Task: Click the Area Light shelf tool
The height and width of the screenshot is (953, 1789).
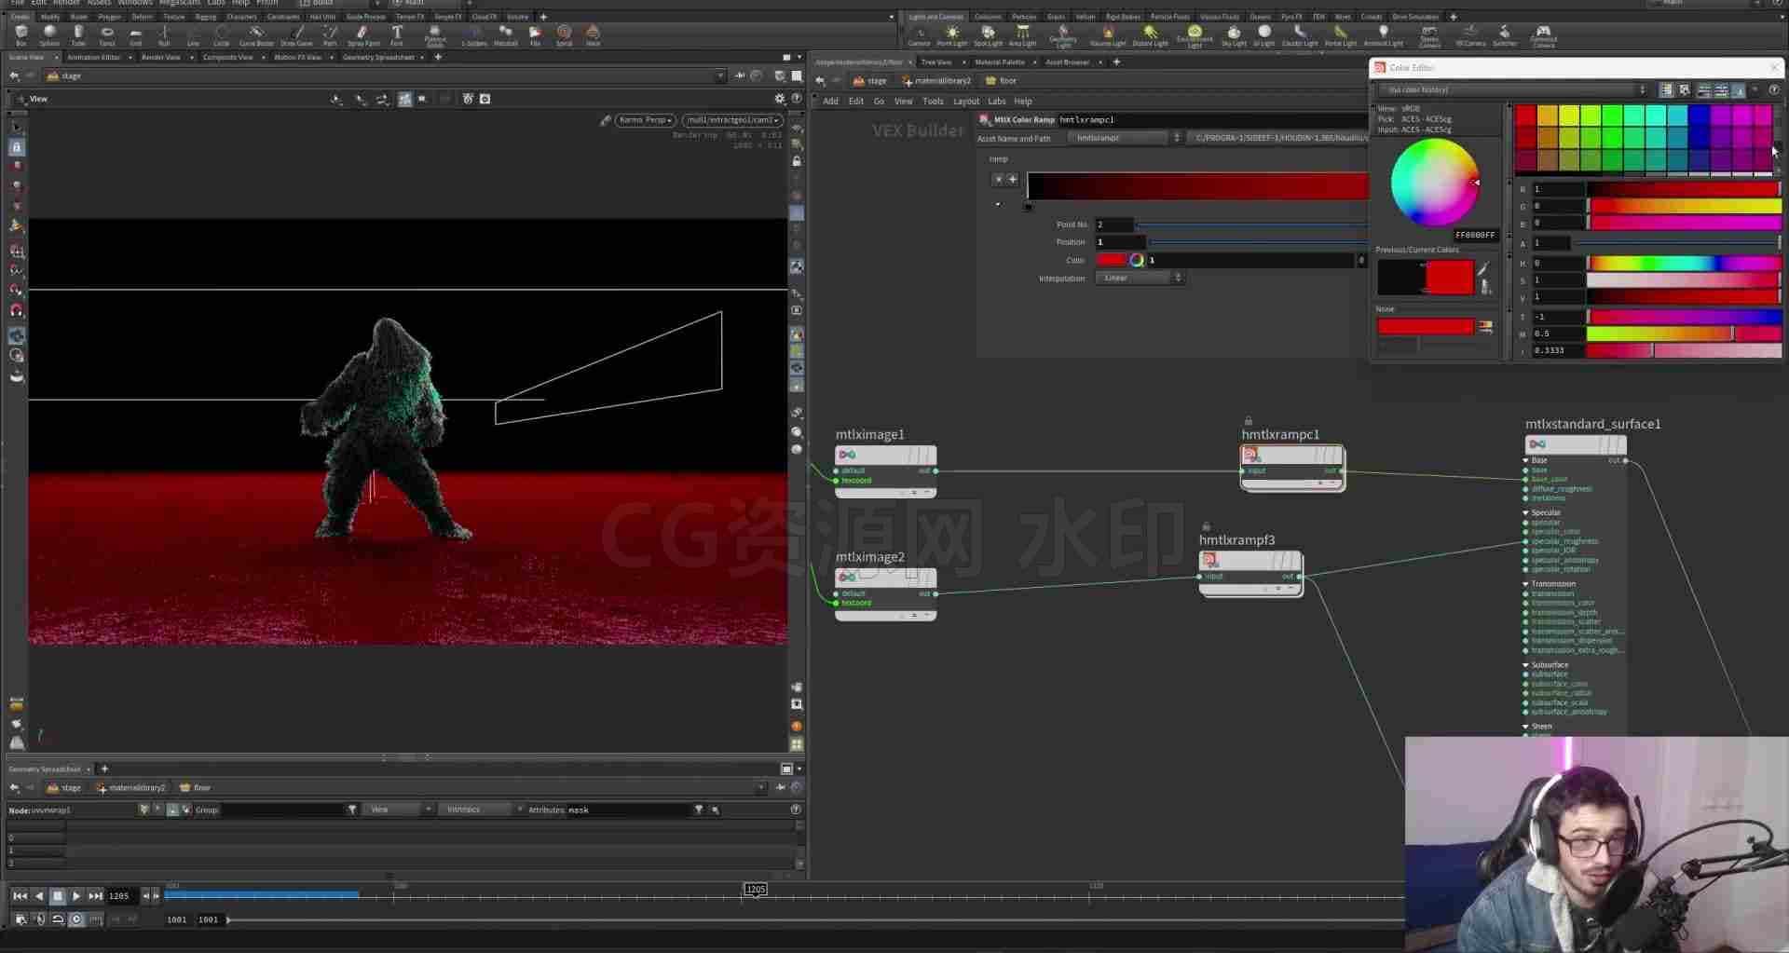Action: coord(1022,35)
